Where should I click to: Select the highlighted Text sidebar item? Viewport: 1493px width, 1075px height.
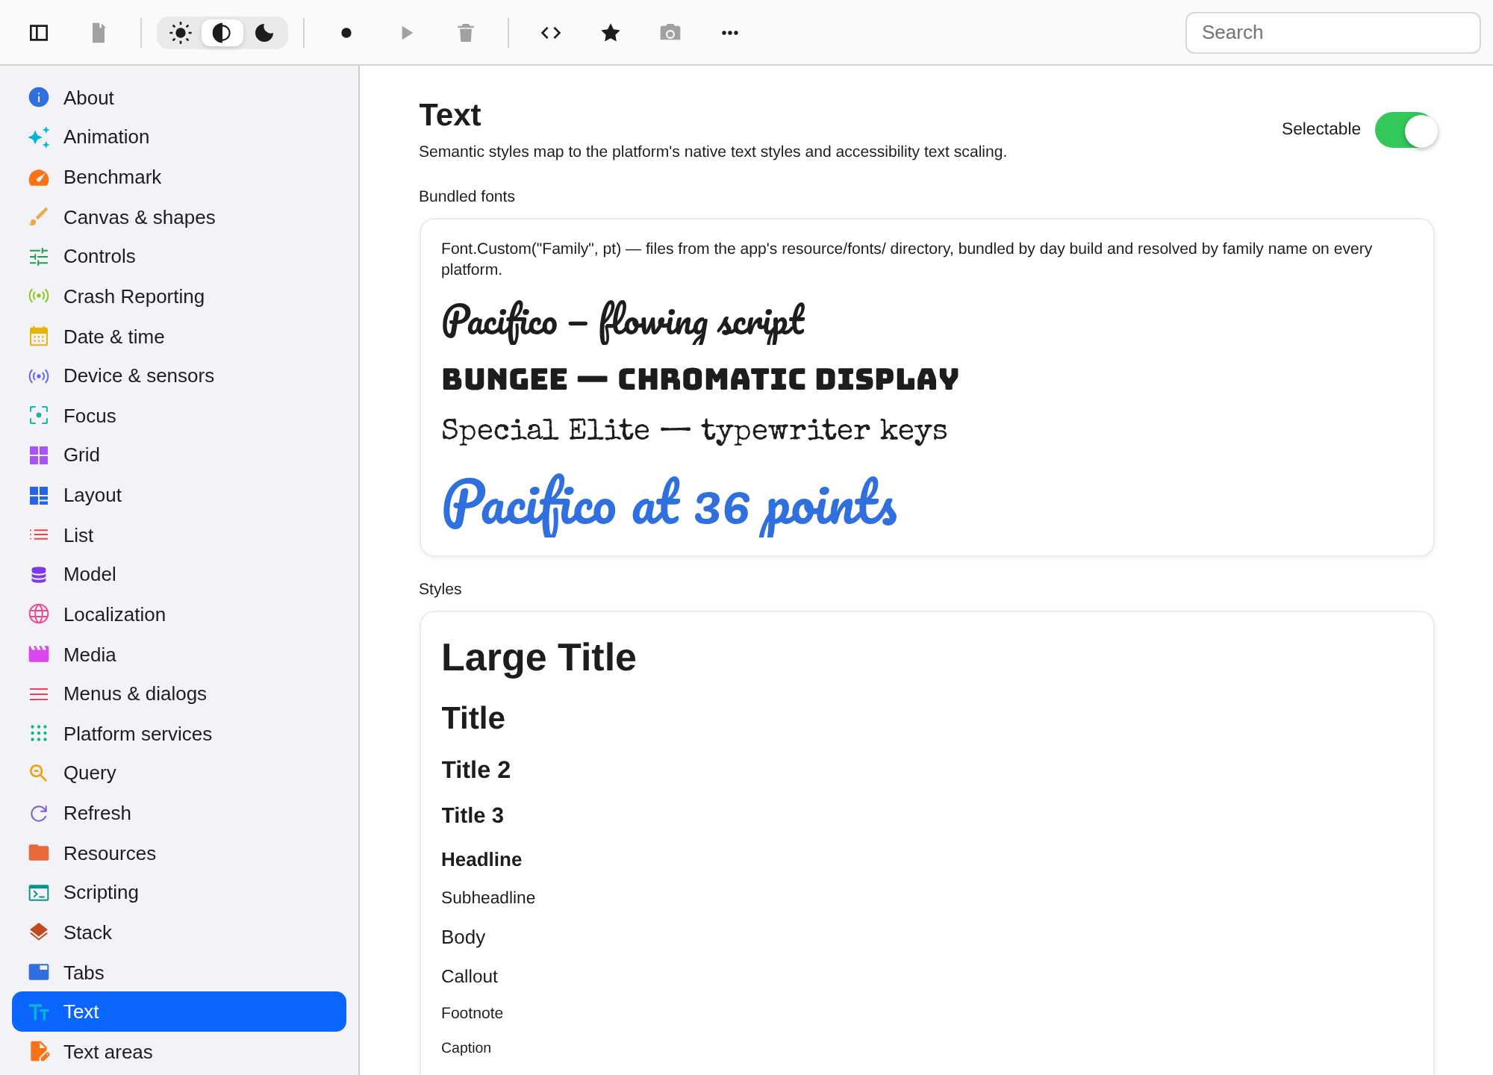(x=179, y=1012)
